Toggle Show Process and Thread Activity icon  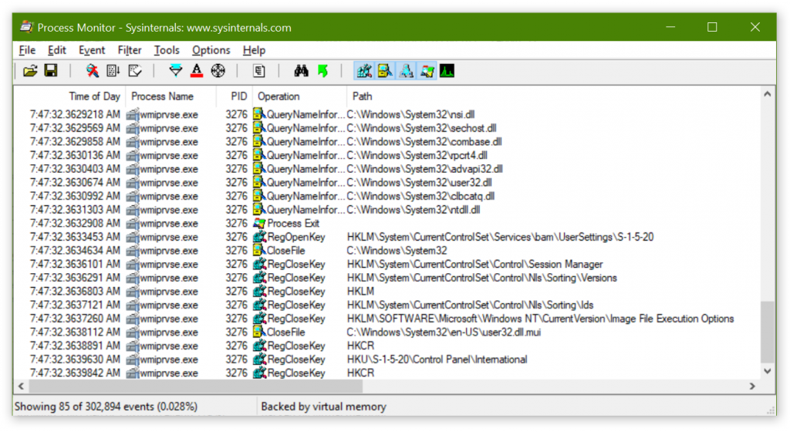(427, 71)
